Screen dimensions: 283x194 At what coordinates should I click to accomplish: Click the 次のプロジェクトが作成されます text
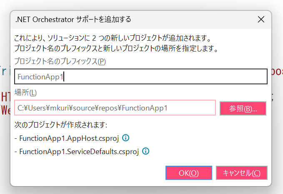[x=61, y=125]
